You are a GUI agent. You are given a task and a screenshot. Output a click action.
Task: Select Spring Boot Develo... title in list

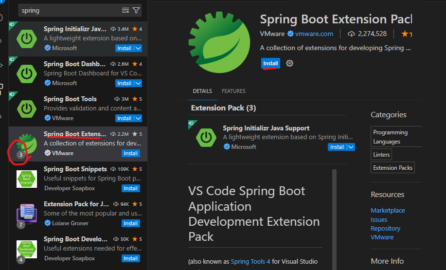(75, 239)
